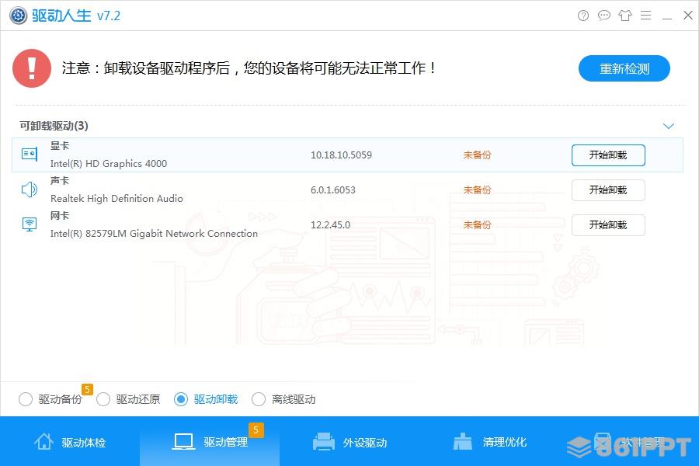Image resolution: width=699 pixels, height=466 pixels.
Task: Click the 网卡 network adapter icon
Action: pos(30,224)
